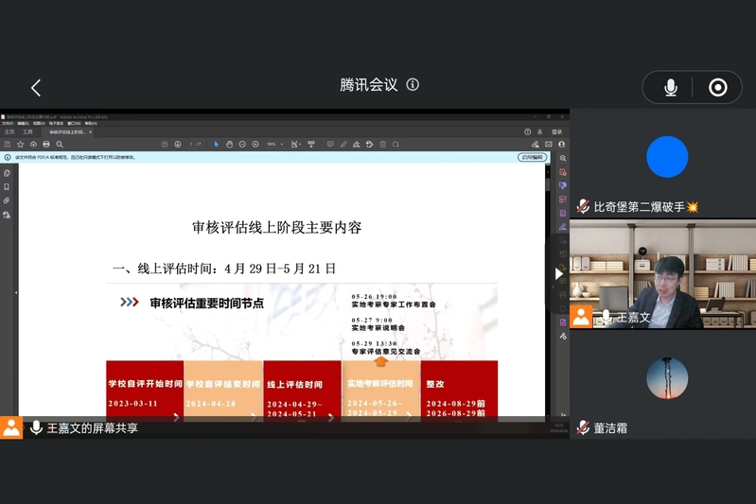Screen dimensions: 756x504
Task: Open the 文件 menu
Action: pyautogui.click(x=8, y=123)
